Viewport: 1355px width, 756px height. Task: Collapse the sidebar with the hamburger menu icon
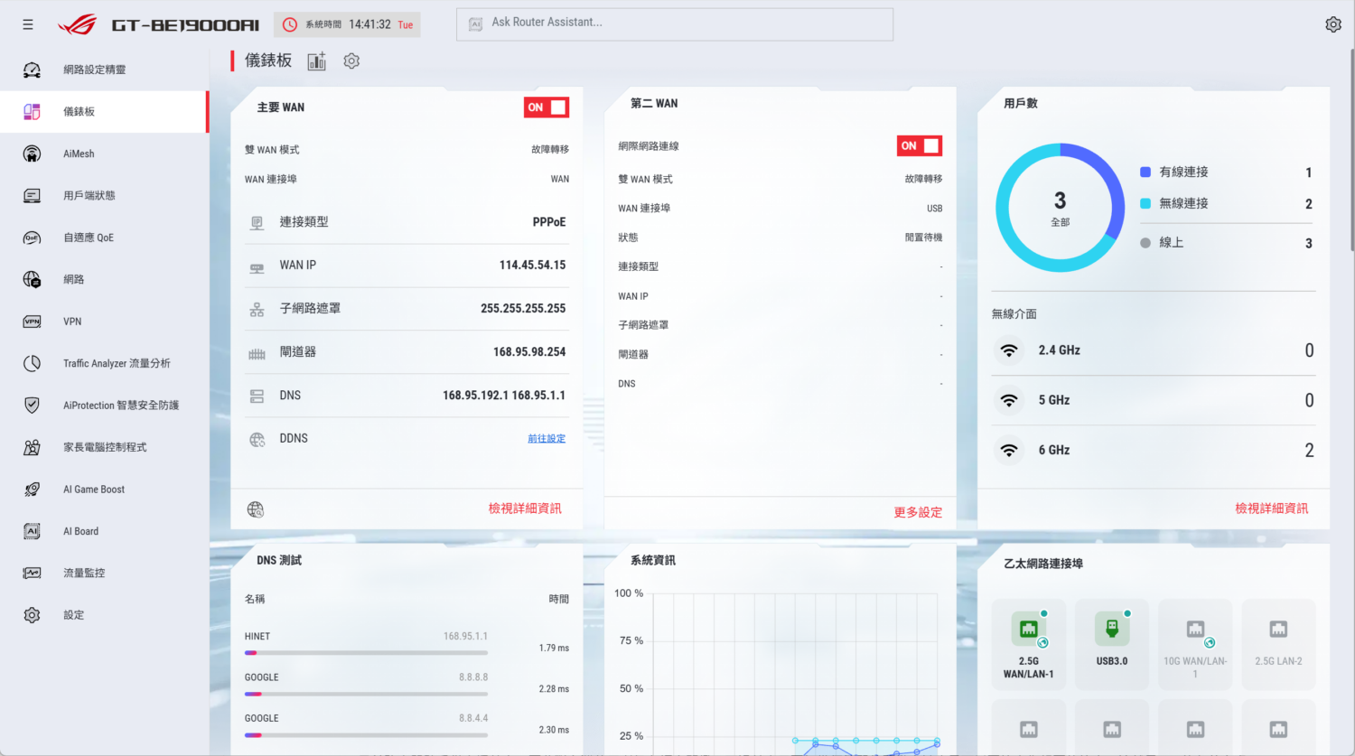coord(28,24)
